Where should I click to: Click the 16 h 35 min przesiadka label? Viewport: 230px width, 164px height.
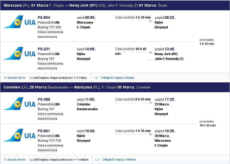[x=207, y=125]
